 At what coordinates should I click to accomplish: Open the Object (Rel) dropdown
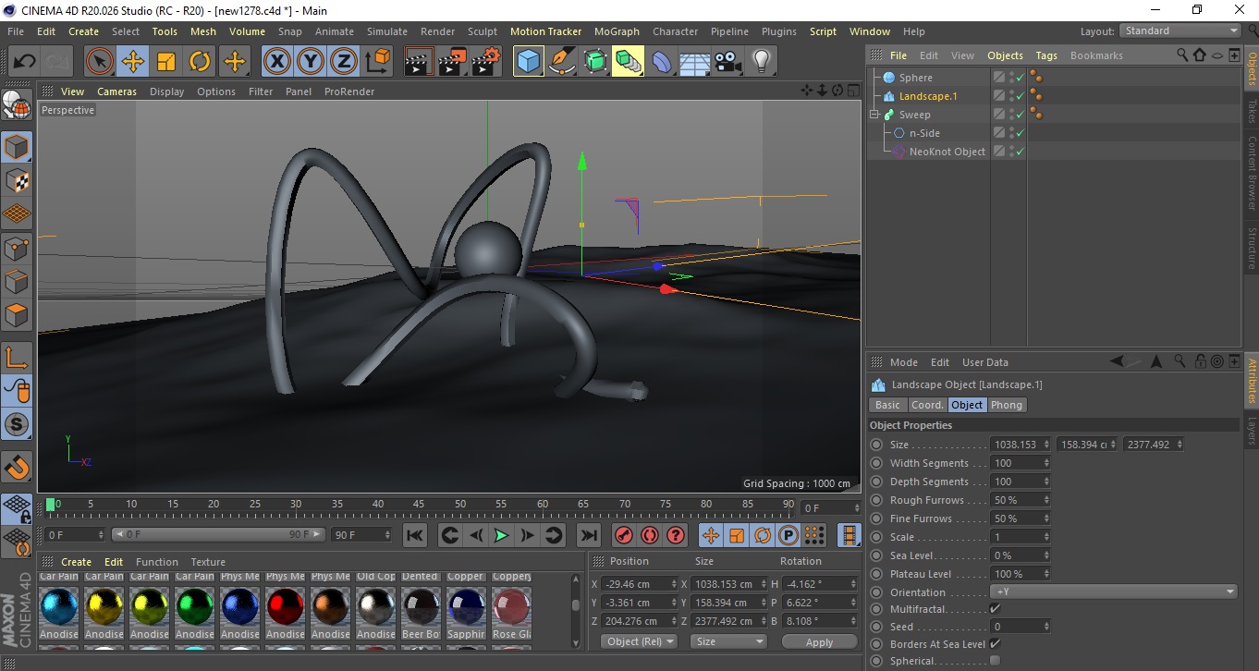(639, 641)
